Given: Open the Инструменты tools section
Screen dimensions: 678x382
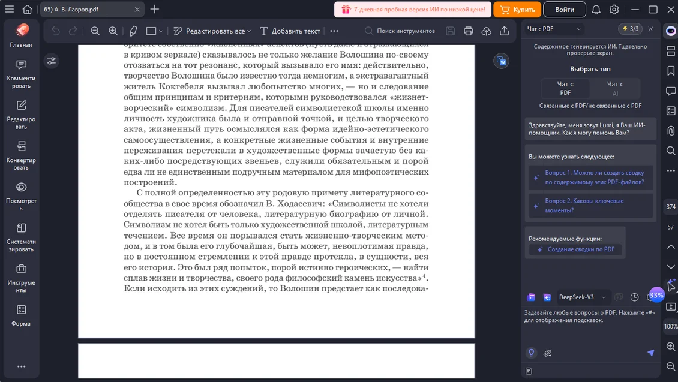Looking at the screenshot, I should 21,278.
